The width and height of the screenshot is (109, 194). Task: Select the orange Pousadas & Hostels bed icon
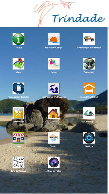[x=89, y=88]
